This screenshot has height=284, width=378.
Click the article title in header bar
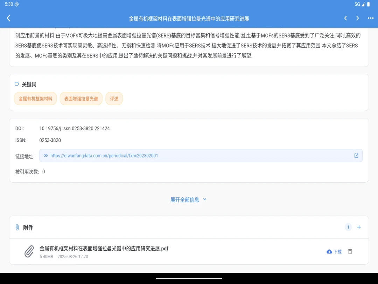[x=189, y=19]
